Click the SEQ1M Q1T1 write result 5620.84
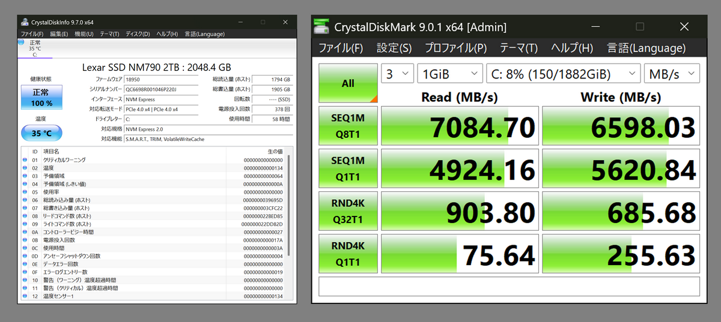 pyautogui.click(x=621, y=168)
